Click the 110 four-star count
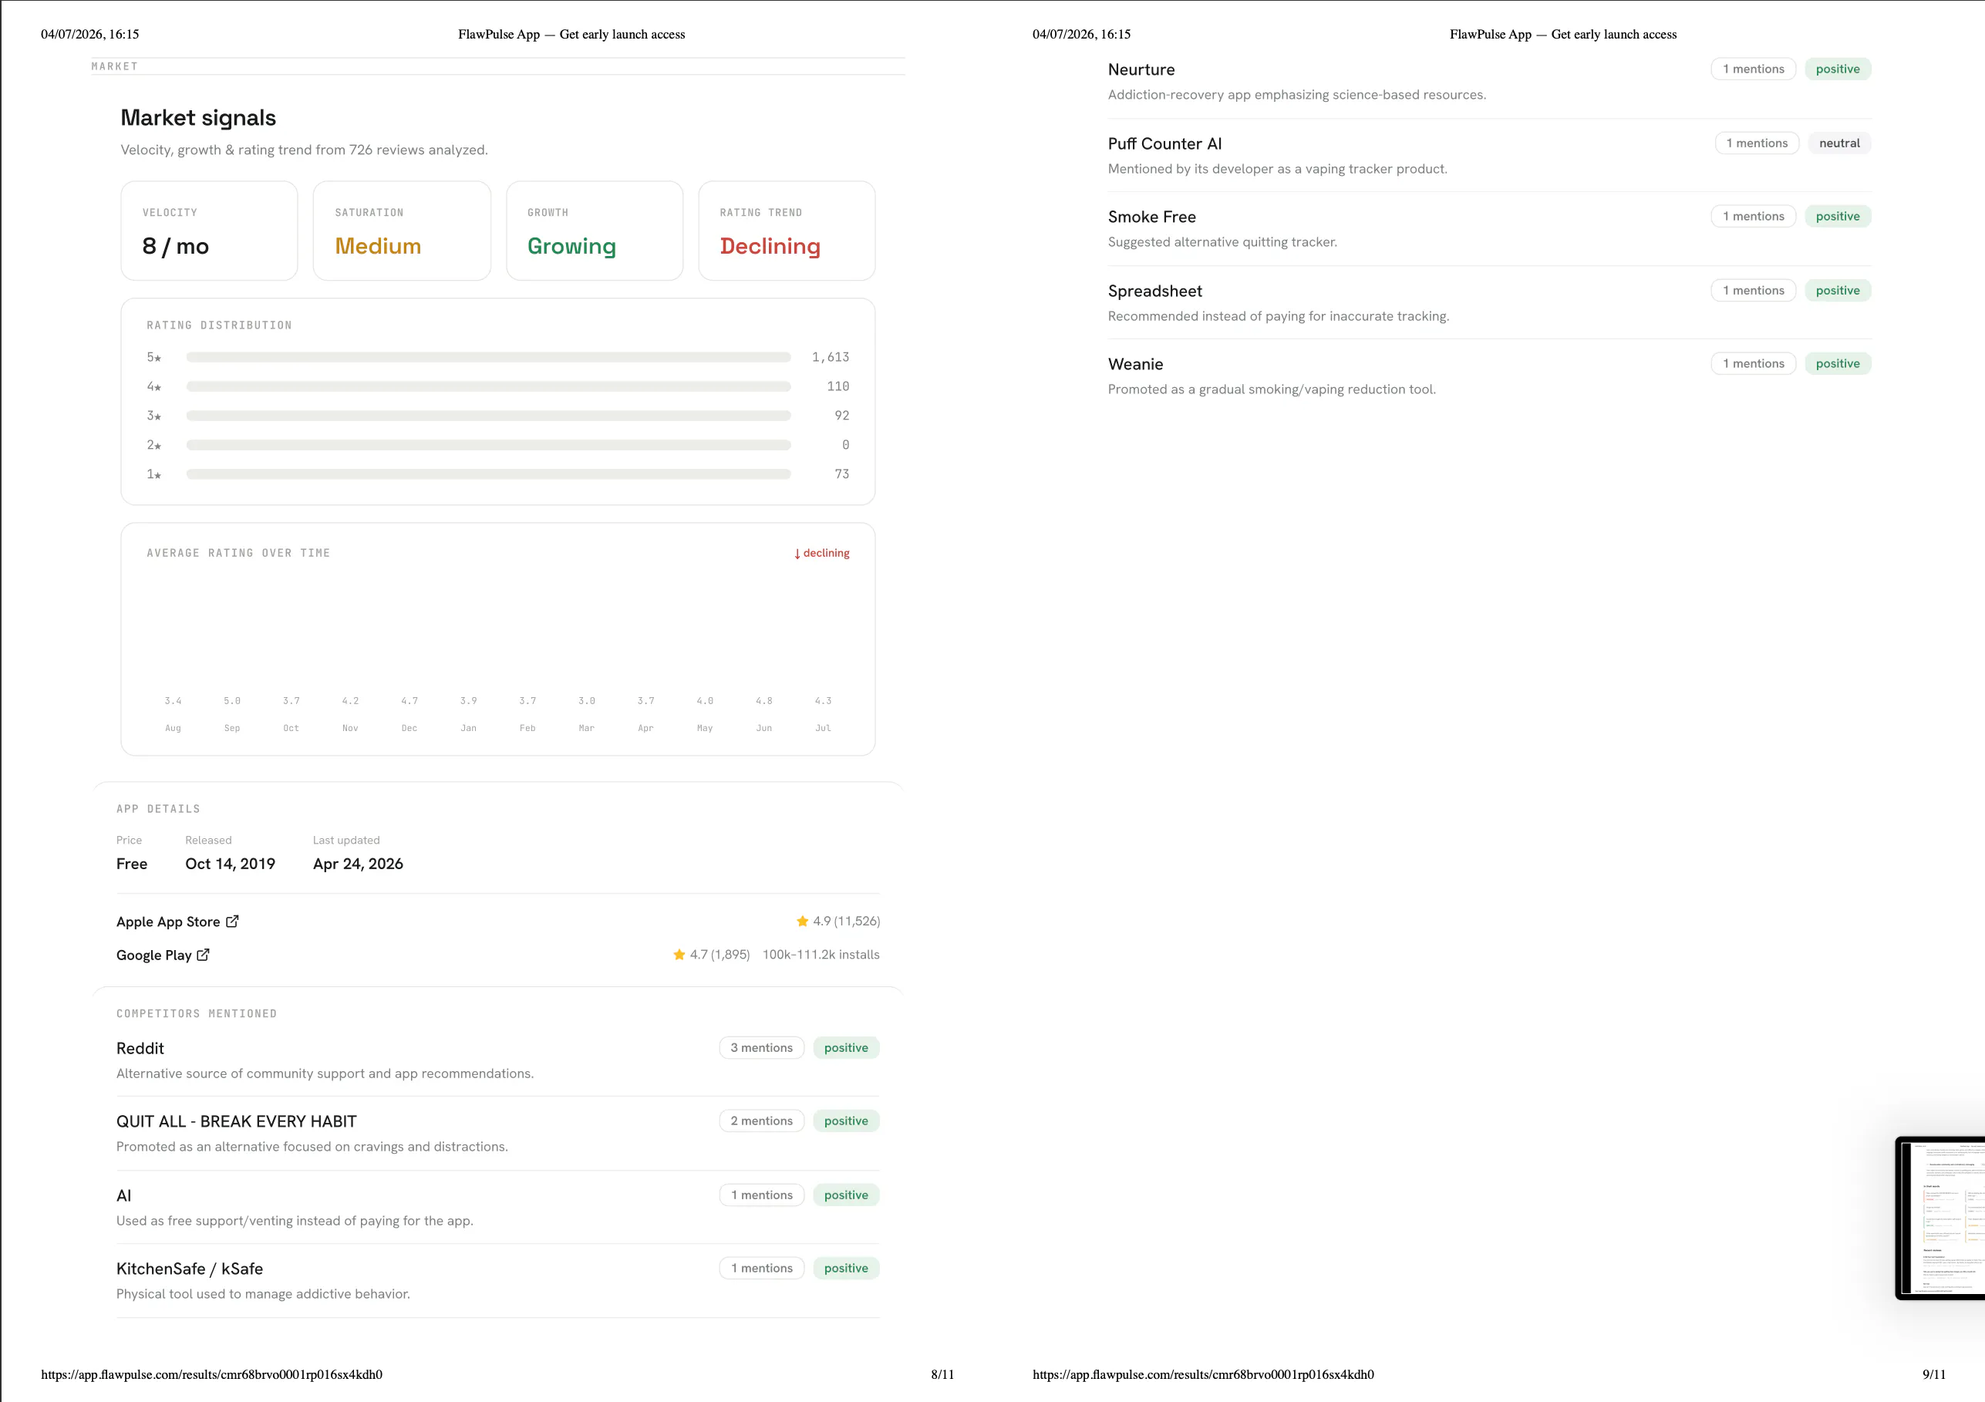 tap(838, 386)
